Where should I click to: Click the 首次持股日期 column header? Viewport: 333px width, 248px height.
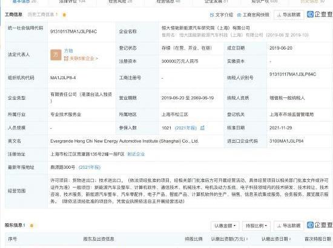tap(318, 239)
